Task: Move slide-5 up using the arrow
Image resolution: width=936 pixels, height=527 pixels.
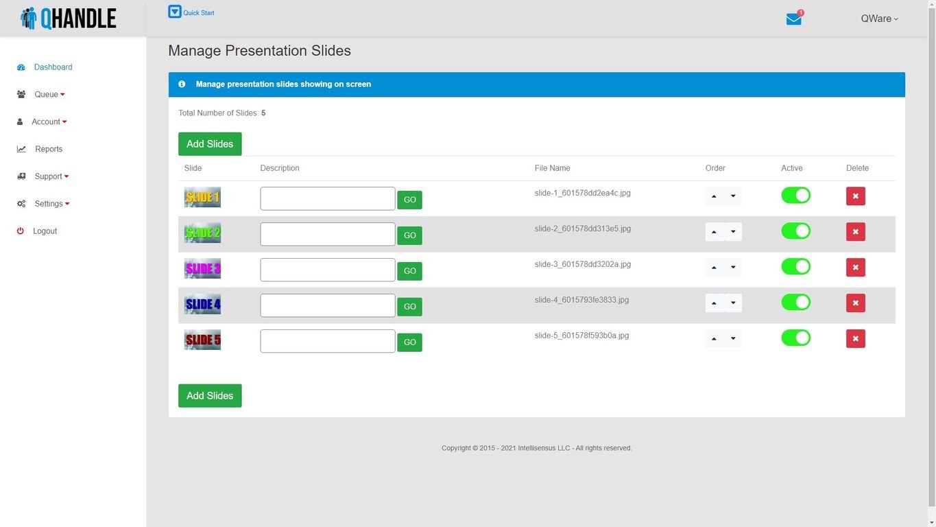Action: coord(714,339)
